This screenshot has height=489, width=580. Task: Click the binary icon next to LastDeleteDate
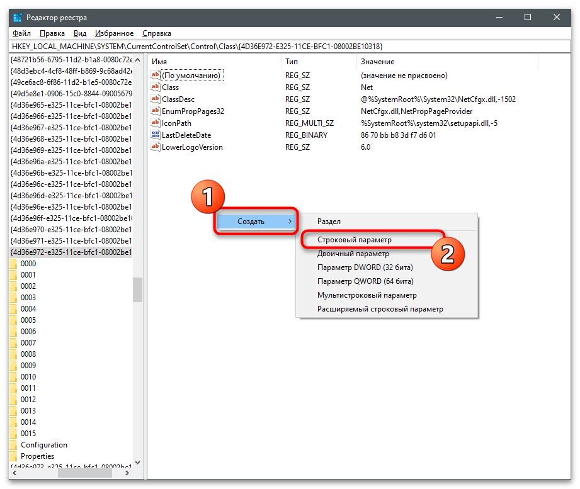156,135
